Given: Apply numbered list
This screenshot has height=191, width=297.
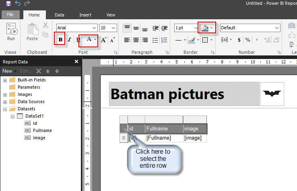Looking at the screenshot, I should click(164, 40).
